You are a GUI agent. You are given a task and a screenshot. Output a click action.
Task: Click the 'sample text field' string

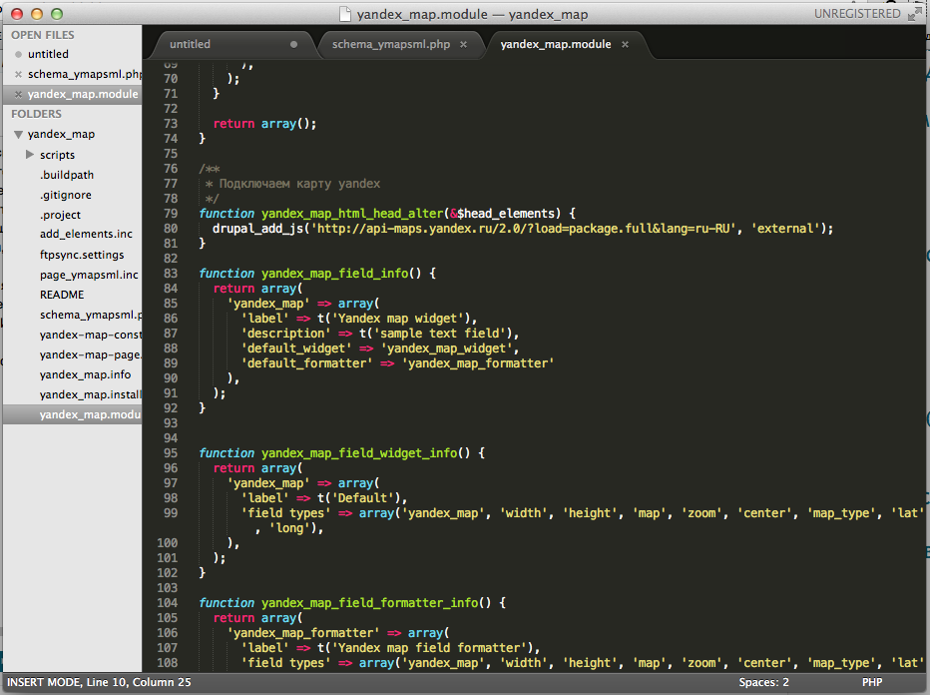(x=439, y=334)
